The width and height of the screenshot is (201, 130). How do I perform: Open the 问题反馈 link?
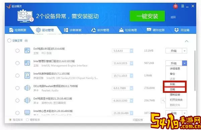coord(138,120)
